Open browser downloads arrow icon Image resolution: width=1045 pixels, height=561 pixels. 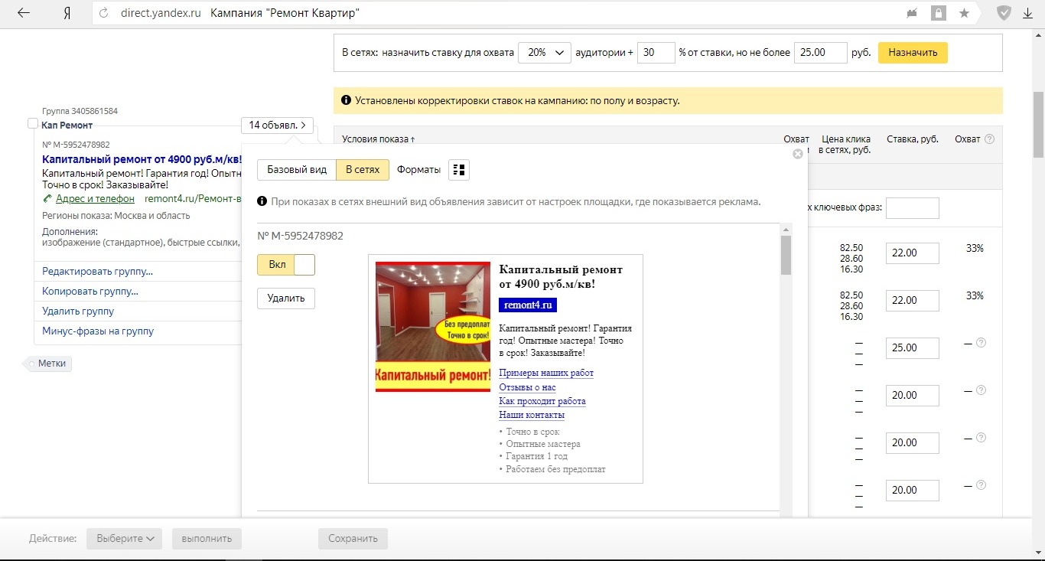(1028, 14)
